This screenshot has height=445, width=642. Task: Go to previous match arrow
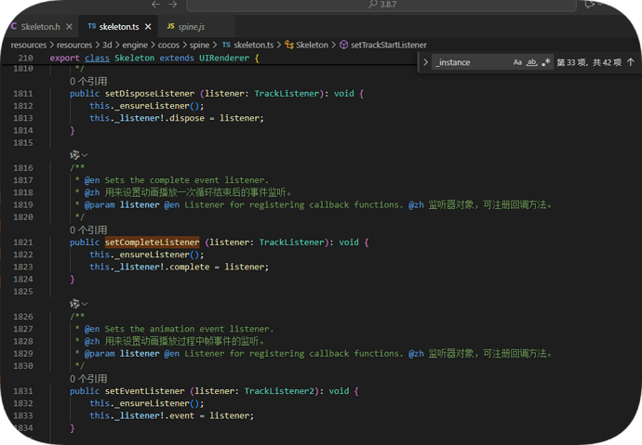631,62
